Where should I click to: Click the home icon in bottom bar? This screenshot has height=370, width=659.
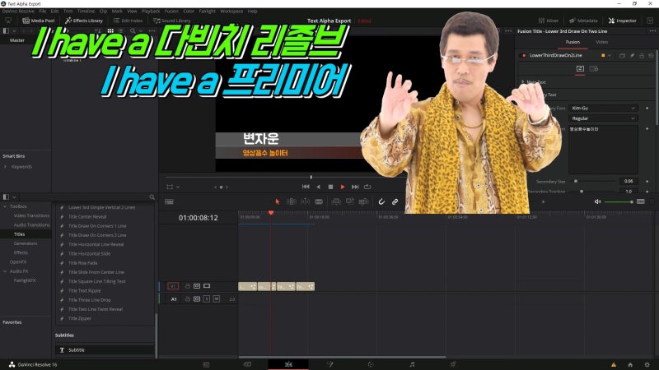tap(630, 364)
